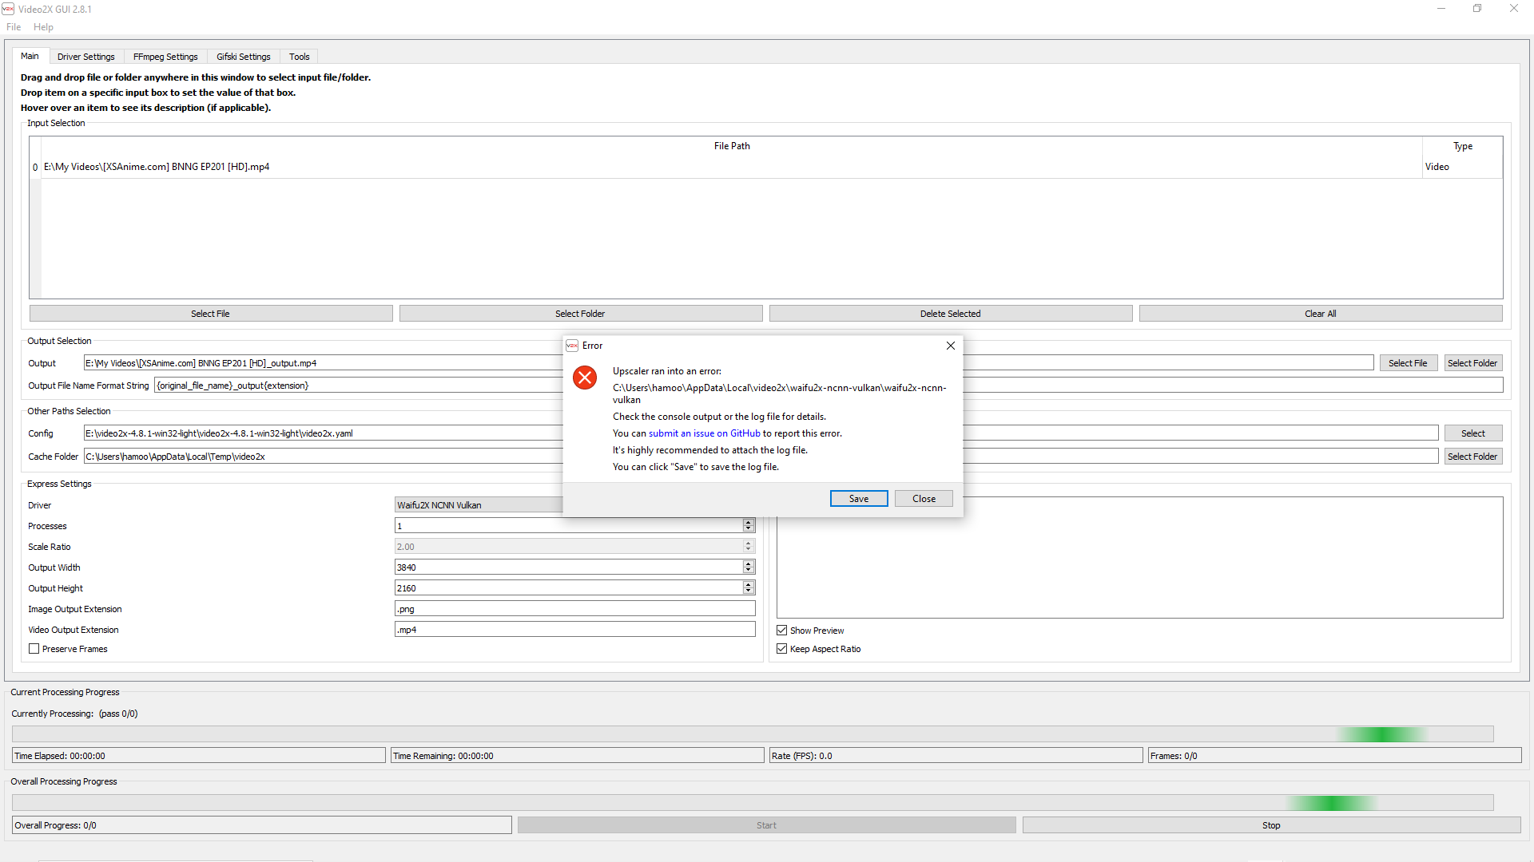Decrease Output Width with down arrow
Screen dimensions: 1534x862
pos(749,571)
